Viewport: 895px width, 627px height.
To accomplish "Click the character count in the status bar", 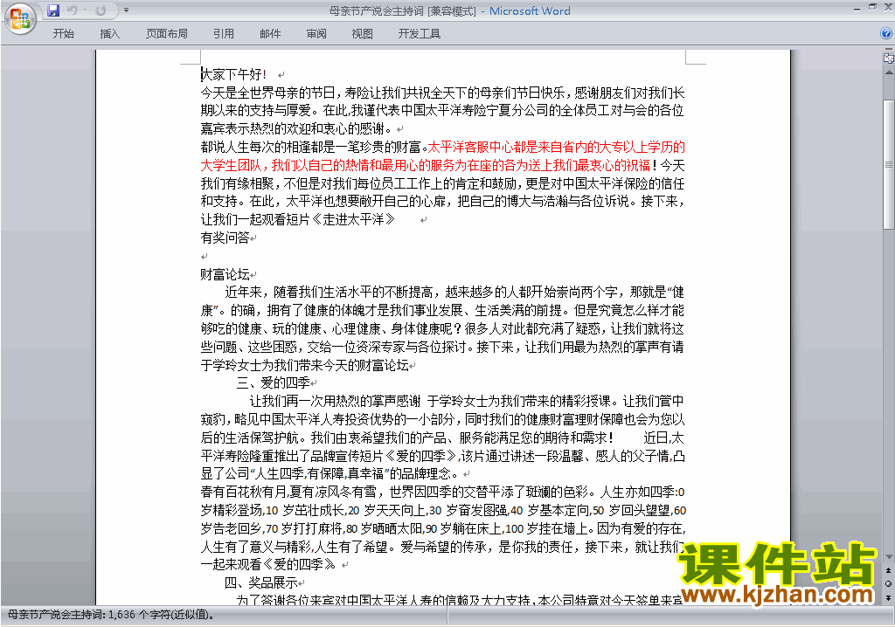I will coord(111,615).
